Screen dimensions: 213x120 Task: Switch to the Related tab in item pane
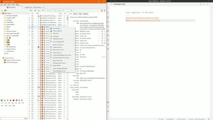click(x=86, y=14)
